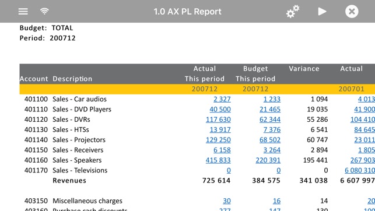Open report settings gears icon

pyautogui.click(x=293, y=11)
